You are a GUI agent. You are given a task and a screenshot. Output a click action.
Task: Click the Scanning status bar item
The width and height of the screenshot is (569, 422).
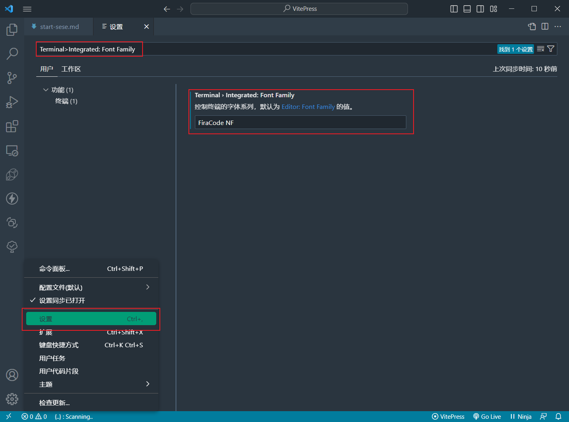coord(74,416)
